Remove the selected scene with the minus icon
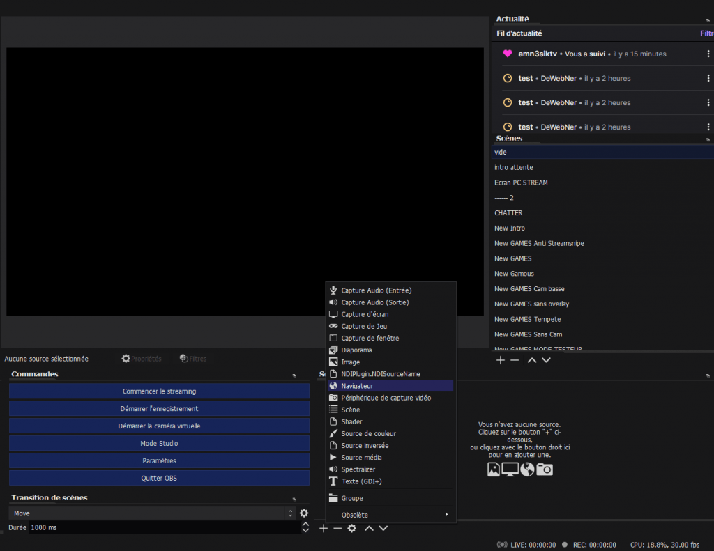This screenshot has width=714, height=551. tap(515, 360)
